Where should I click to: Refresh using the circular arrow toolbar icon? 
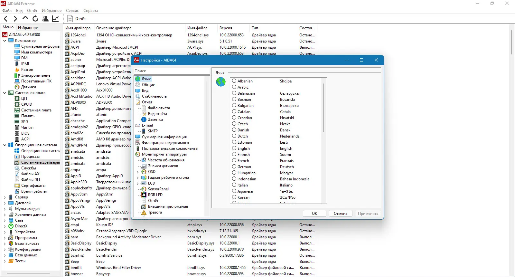35,19
